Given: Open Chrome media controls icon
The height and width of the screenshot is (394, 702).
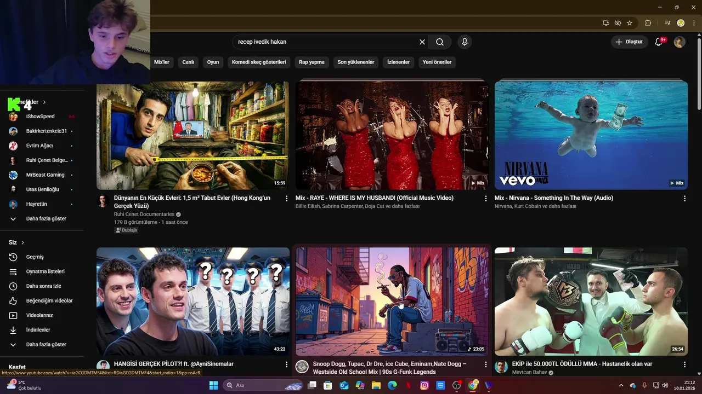Looking at the screenshot, I should pos(667,23).
